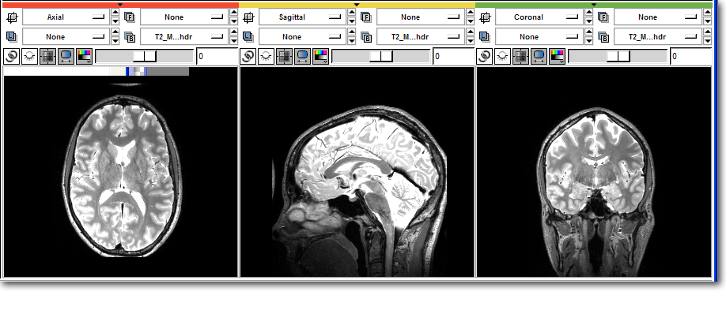Open the Axial orientation dropdown
Screen dimensions: 726x310
66,17
